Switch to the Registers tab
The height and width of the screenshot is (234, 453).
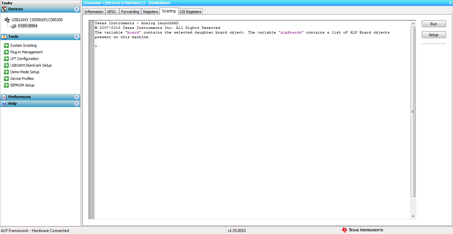150,12
